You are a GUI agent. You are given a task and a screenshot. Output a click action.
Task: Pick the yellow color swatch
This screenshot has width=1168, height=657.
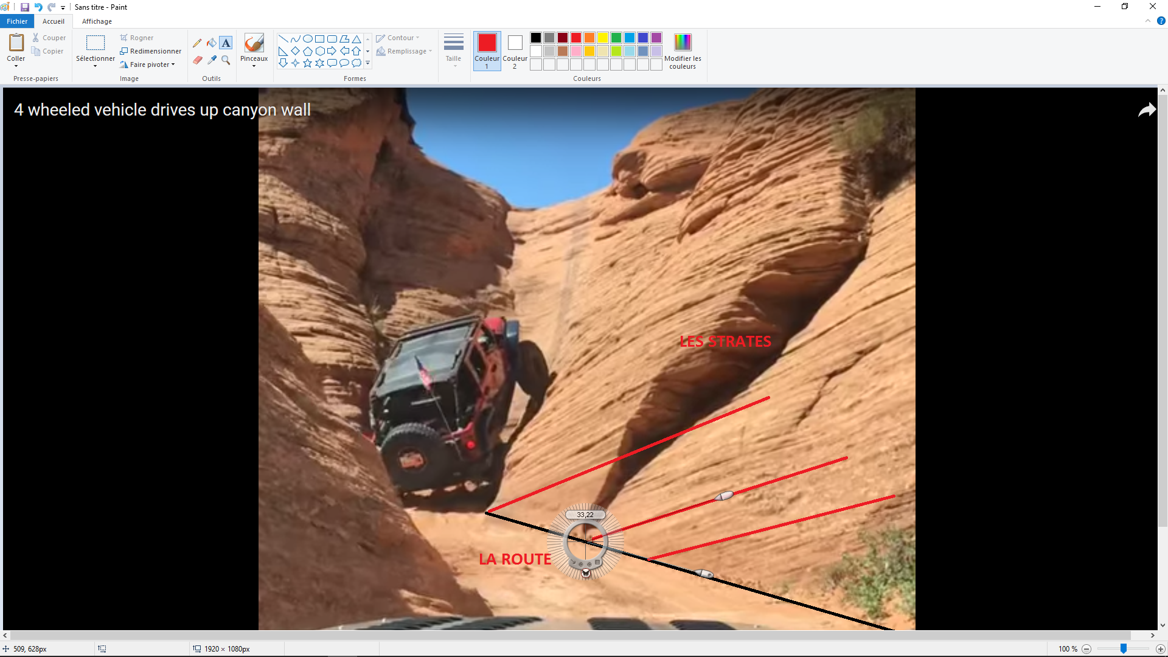[x=603, y=38]
